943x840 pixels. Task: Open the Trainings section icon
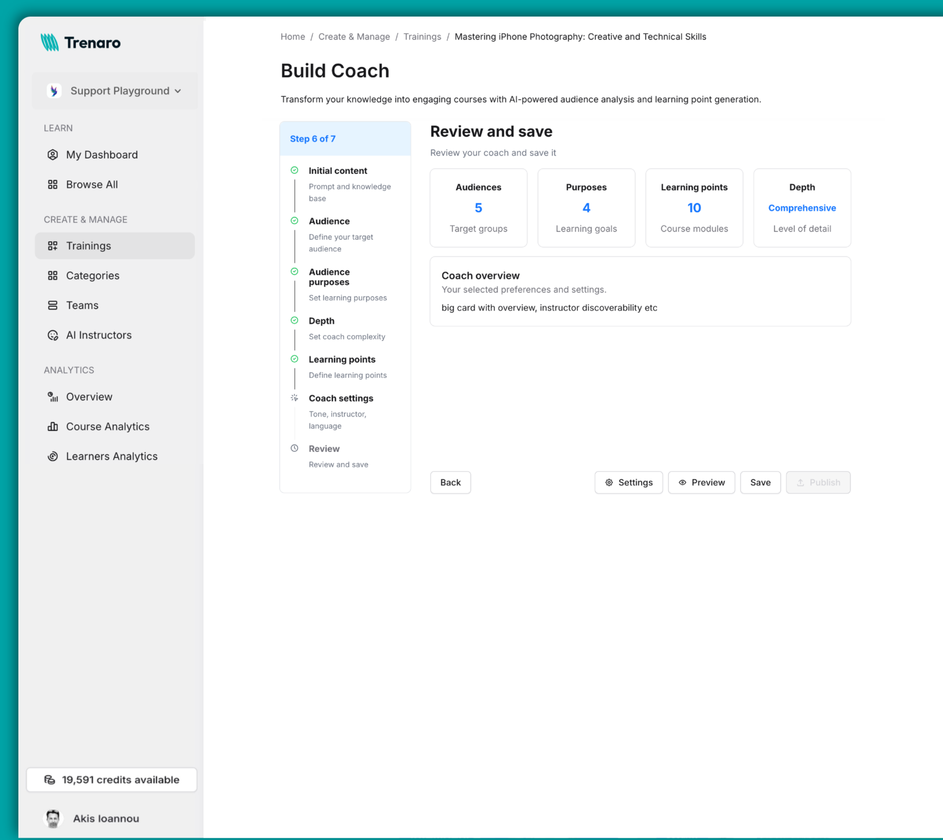[x=52, y=246]
